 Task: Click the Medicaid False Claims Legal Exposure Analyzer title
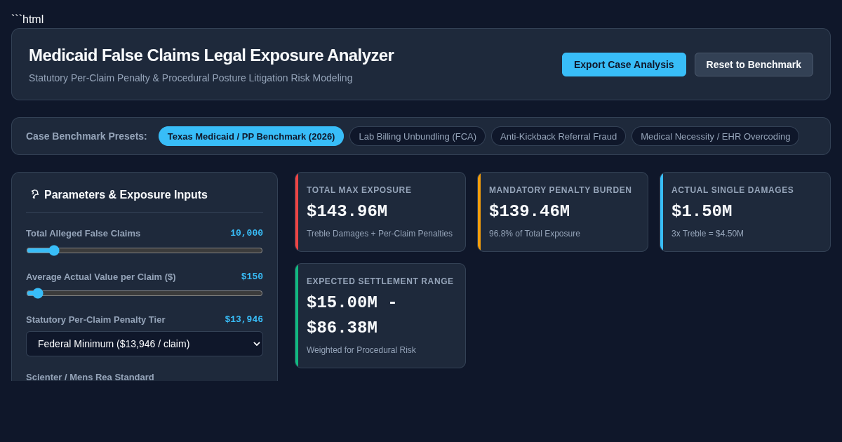(211, 55)
